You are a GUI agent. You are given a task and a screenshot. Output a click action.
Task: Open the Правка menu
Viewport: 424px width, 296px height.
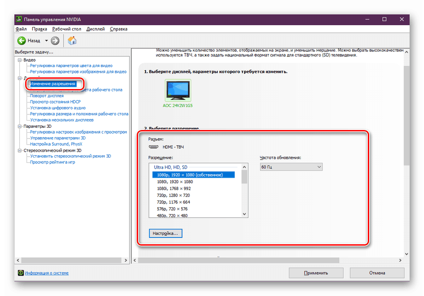(x=40, y=29)
